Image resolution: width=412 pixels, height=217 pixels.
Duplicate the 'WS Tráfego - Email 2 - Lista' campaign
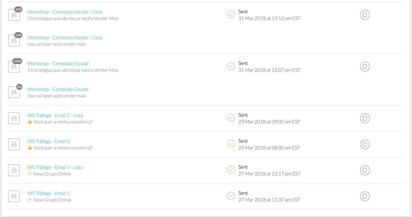click(x=365, y=118)
